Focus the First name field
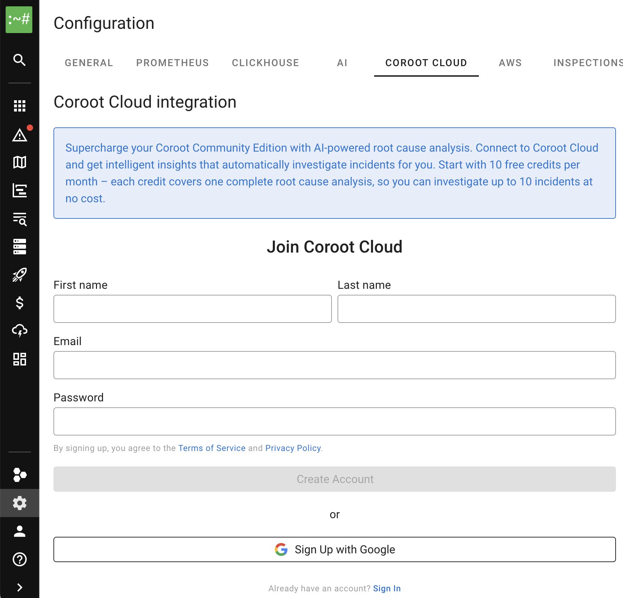623x598 pixels. tap(193, 309)
